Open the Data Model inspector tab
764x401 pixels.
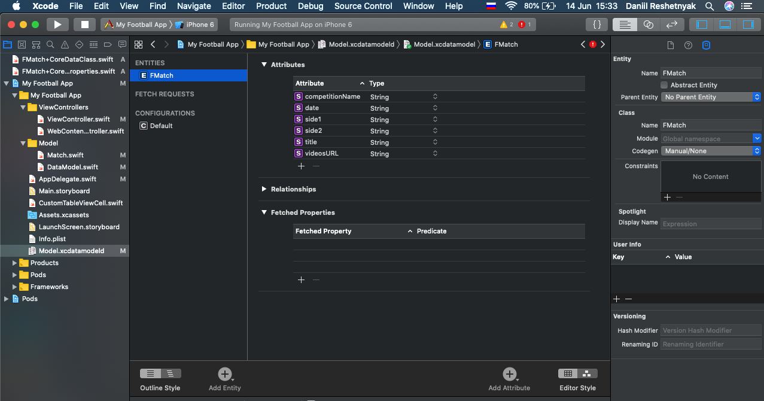[x=706, y=45]
